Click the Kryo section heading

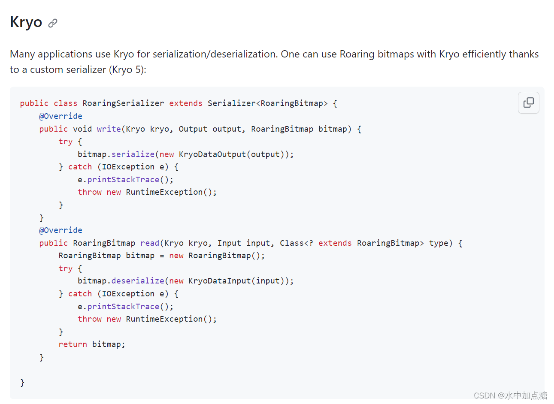coord(26,22)
